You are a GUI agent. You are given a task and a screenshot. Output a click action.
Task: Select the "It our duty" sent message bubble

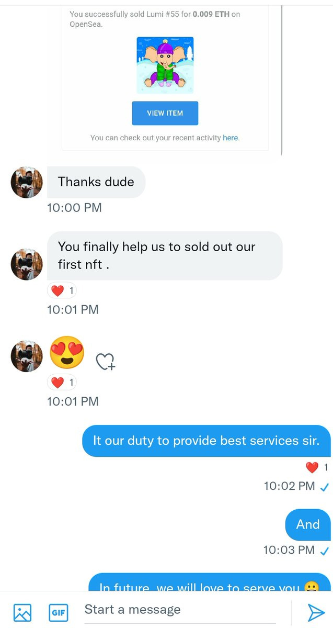click(x=206, y=441)
